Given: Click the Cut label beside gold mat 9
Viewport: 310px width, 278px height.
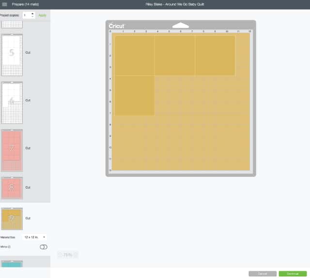Looking at the screenshot, I should point(28,218).
